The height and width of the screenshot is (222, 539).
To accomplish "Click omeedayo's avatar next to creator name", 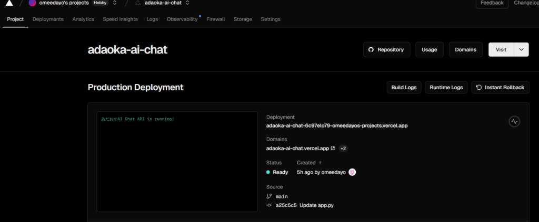I will [x=352, y=172].
